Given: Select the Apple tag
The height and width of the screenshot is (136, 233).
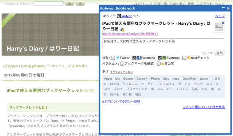Looking at the screenshot, I should [x=108, y=79].
